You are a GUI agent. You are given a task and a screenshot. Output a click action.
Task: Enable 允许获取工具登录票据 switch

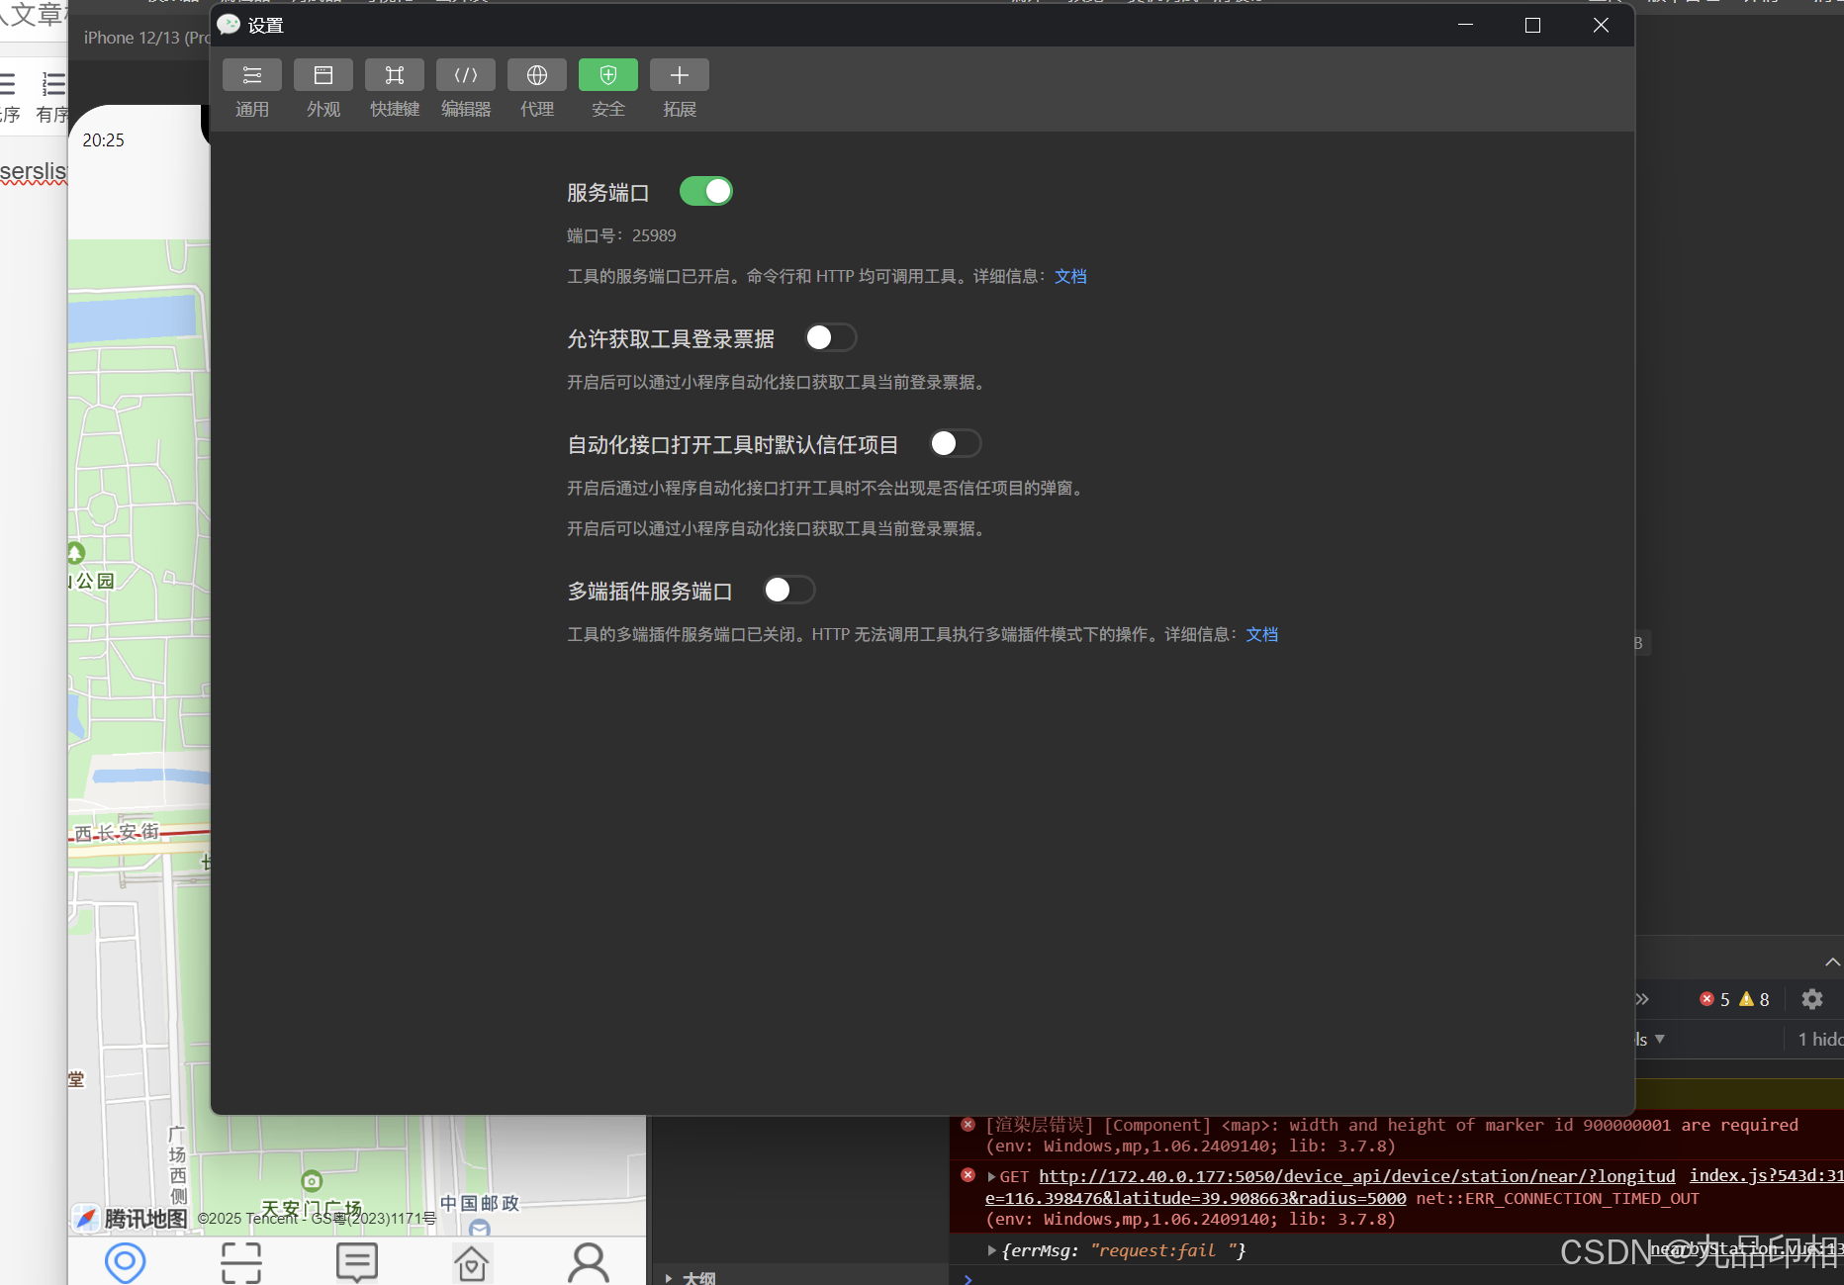pos(830,337)
